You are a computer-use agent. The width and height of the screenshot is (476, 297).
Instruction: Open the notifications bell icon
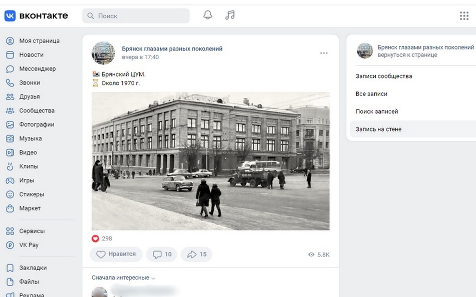click(207, 15)
